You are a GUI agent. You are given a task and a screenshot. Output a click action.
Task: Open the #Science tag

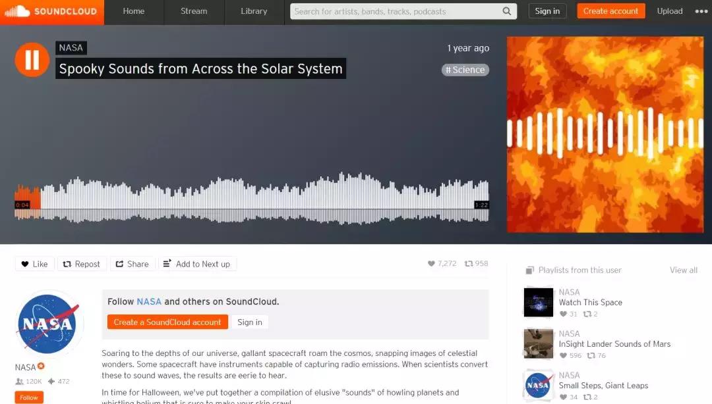465,70
